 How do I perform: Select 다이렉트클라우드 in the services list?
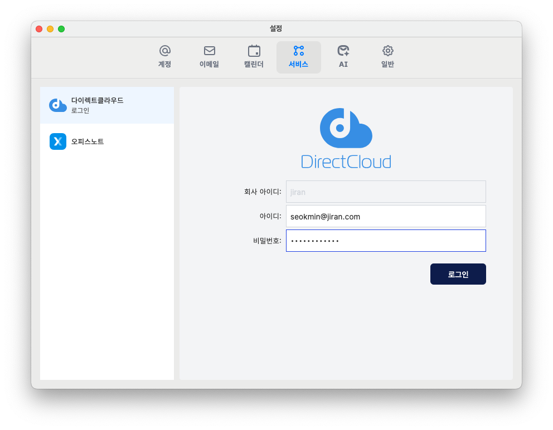[107, 105]
